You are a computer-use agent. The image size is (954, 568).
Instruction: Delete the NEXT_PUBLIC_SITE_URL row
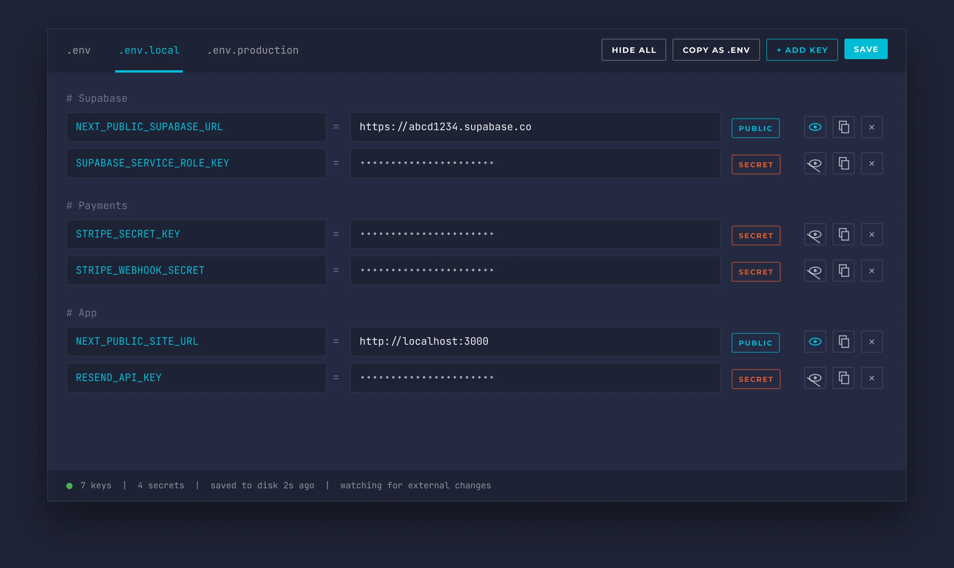pyautogui.click(x=872, y=342)
